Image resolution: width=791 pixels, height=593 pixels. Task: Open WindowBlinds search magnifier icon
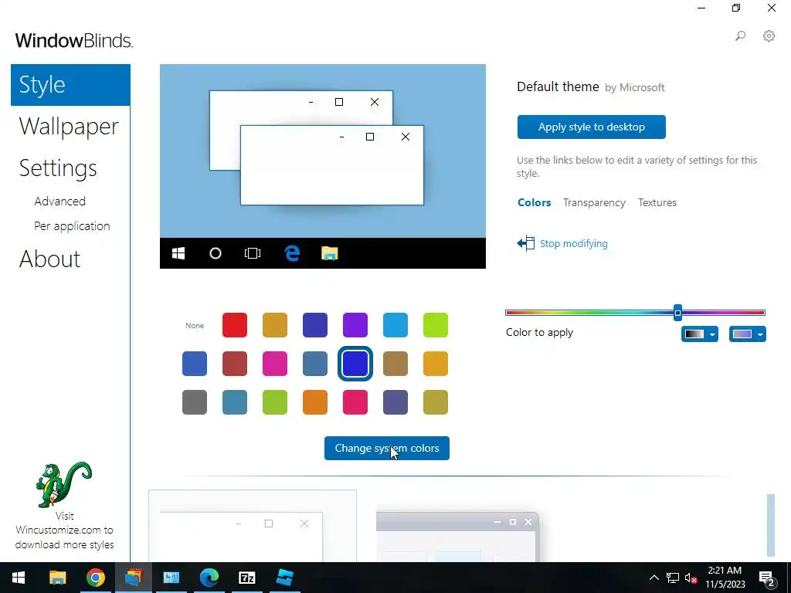click(x=740, y=36)
